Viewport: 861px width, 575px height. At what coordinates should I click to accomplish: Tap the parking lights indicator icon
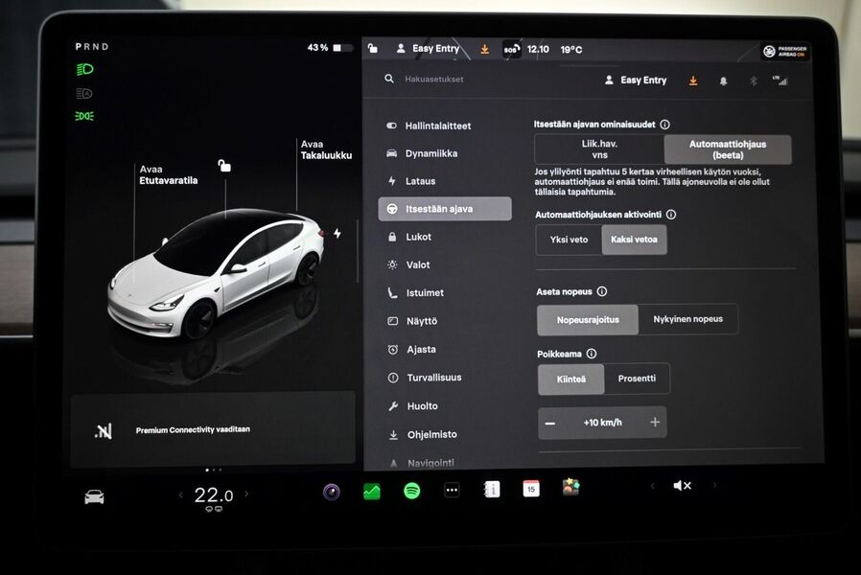(x=84, y=116)
